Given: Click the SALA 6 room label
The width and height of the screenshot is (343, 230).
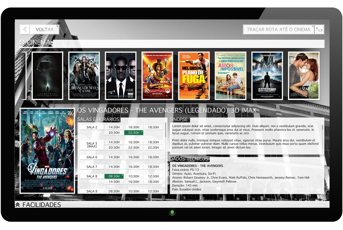Looking at the screenshot, I should coord(92,157).
